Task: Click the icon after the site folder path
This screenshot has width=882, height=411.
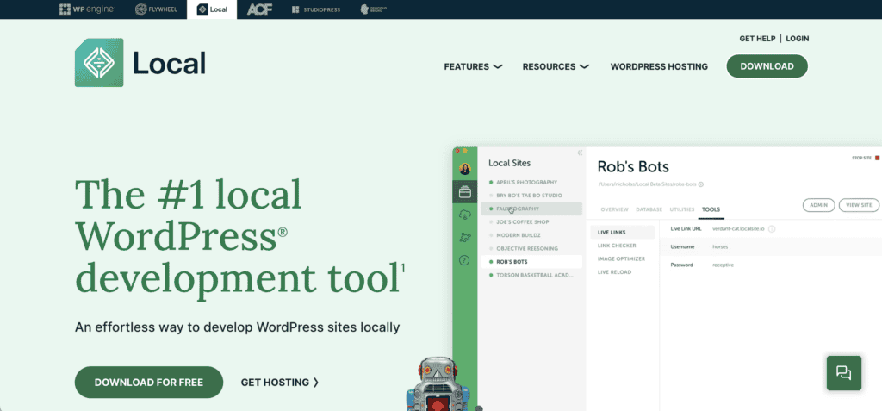Action: coord(701,184)
